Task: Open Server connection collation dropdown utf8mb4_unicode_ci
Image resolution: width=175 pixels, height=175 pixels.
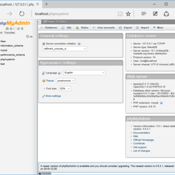Action: [65, 49]
